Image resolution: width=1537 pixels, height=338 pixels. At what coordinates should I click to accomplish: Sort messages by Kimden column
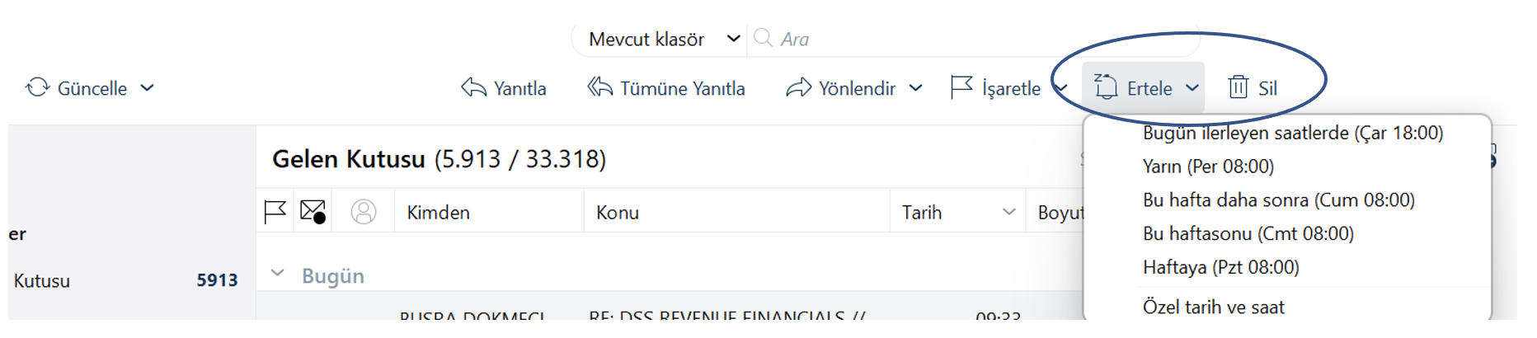[438, 213]
